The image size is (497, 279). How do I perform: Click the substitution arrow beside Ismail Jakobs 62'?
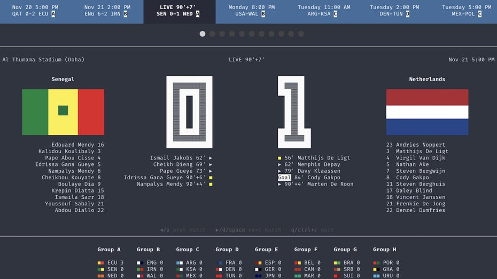point(211,158)
